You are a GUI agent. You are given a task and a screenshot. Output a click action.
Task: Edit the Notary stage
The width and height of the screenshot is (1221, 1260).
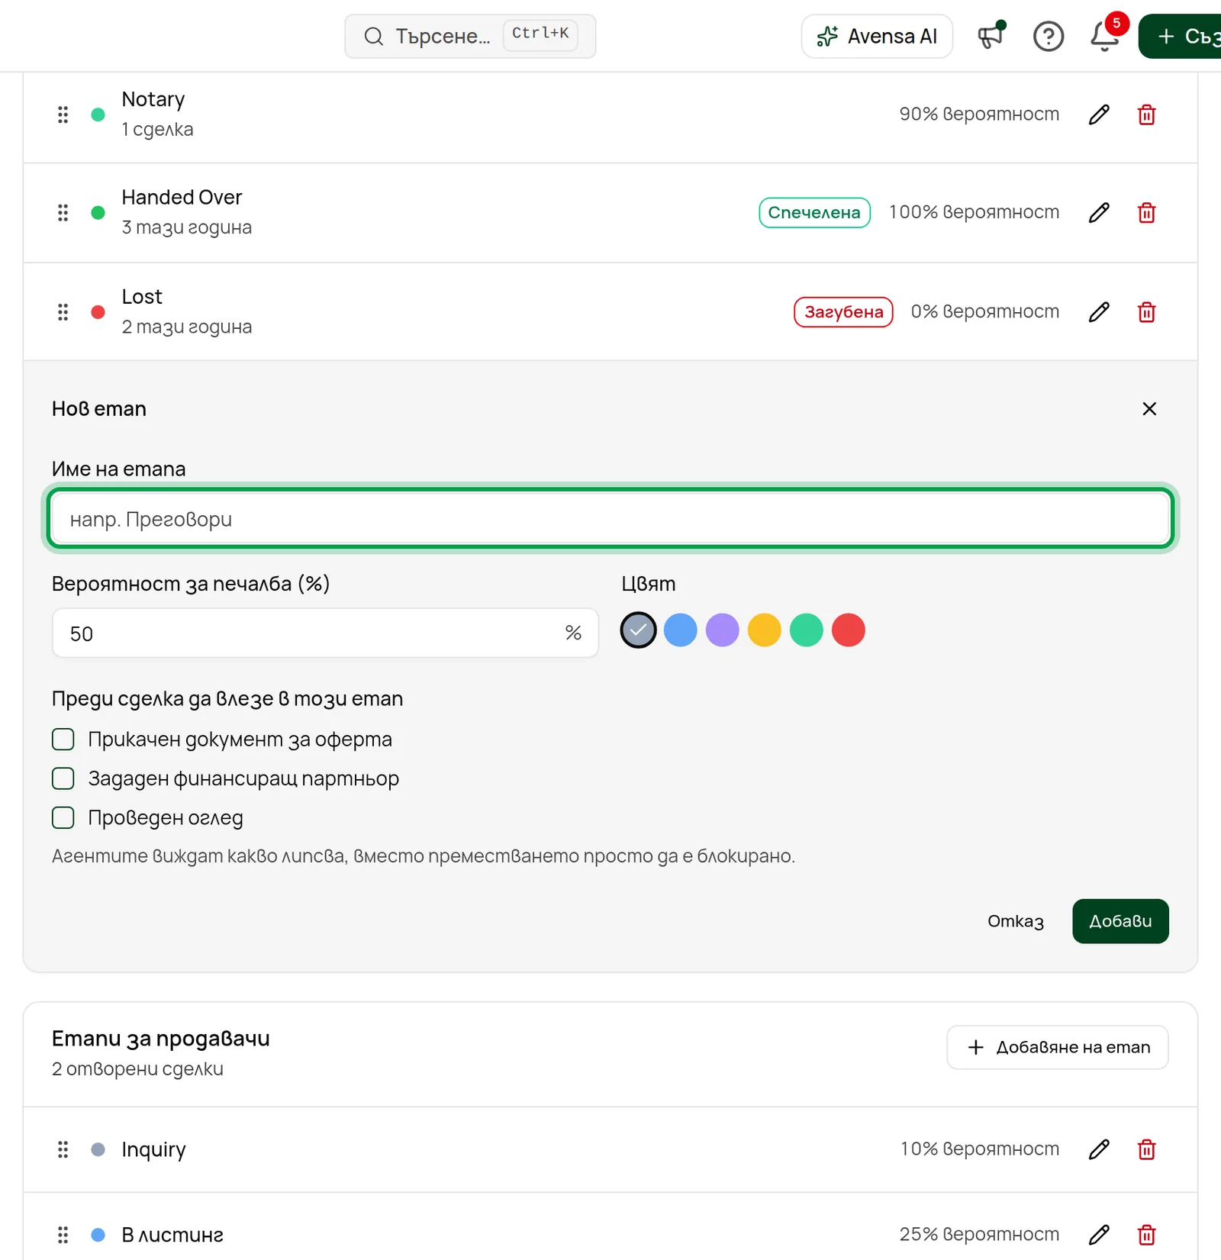pyautogui.click(x=1099, y=114)
